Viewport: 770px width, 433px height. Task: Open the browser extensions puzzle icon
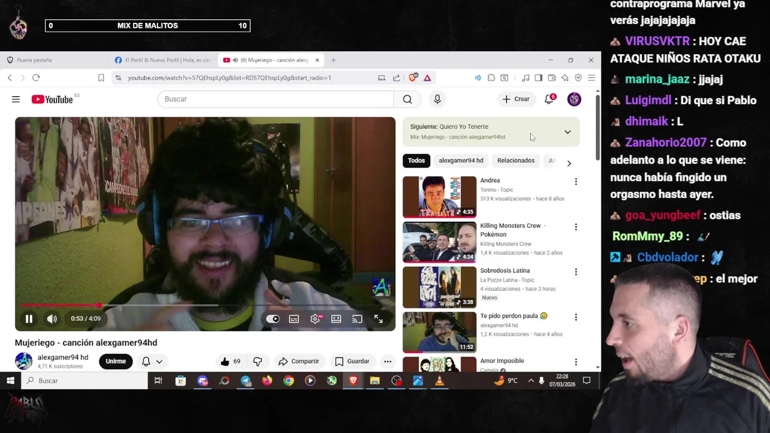[x=491, y=78]
